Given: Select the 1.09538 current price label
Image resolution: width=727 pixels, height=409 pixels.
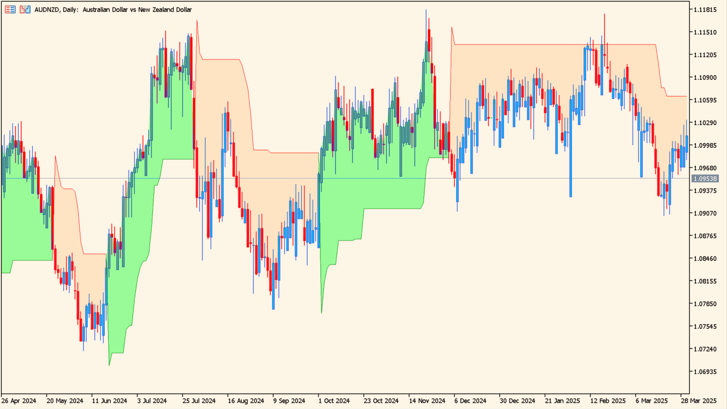Looking at the screenshot, I should [x=705, y=179].
